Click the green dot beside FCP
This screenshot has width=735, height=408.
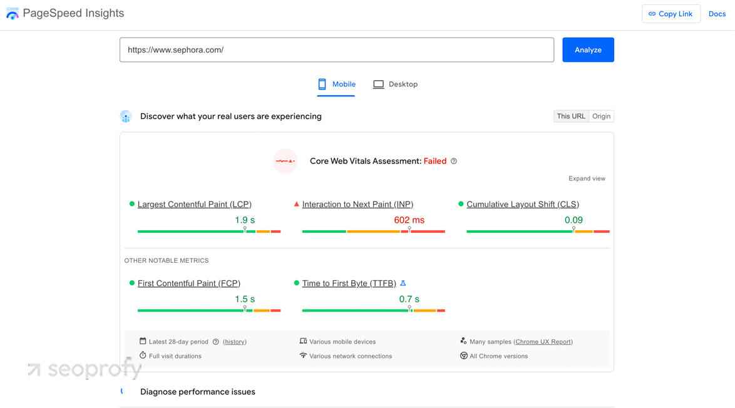click(131, 283)
